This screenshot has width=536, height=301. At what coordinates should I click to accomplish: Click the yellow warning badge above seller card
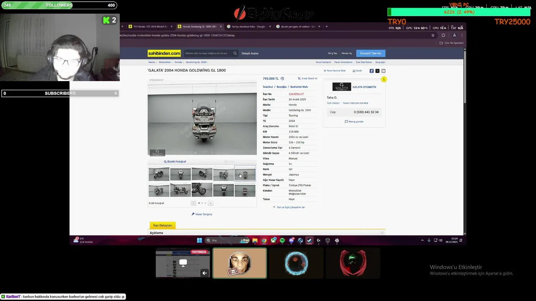(x=384, y=79)
